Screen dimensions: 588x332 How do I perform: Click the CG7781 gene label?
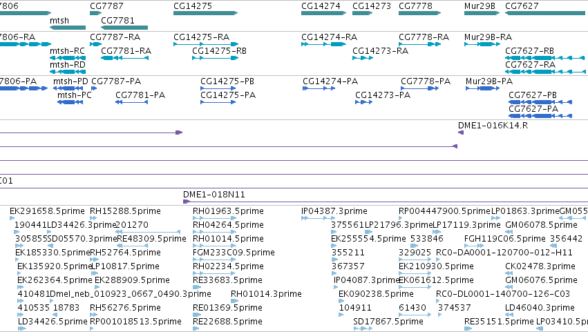tap(117, 21)
